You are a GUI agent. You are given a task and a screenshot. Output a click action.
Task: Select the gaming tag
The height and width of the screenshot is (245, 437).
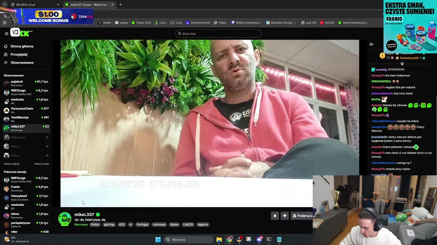pyautogui.click(x=109, y=225)
